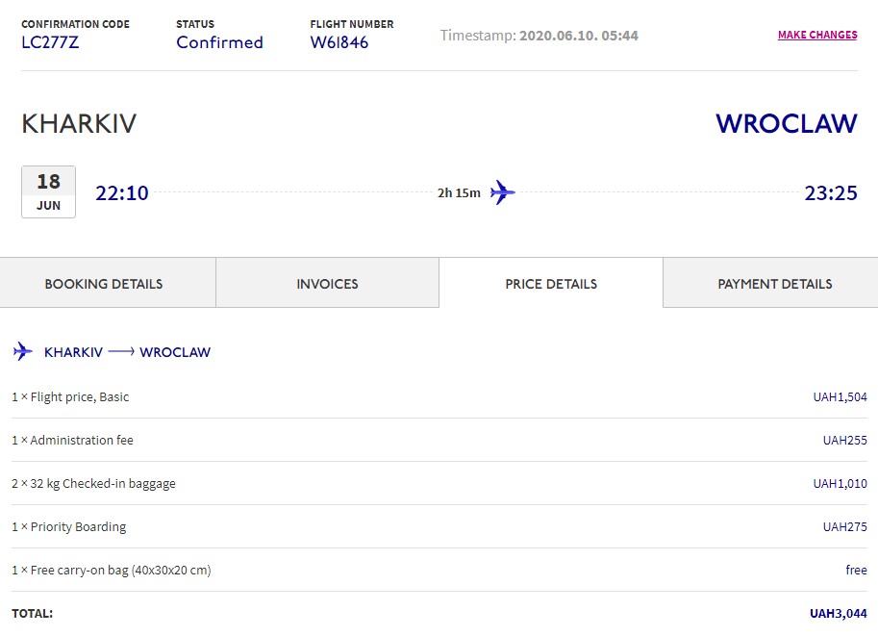Click the 23:25 arrival time
The height and width of the screenshot is (636, 878).
coord(831,193)
